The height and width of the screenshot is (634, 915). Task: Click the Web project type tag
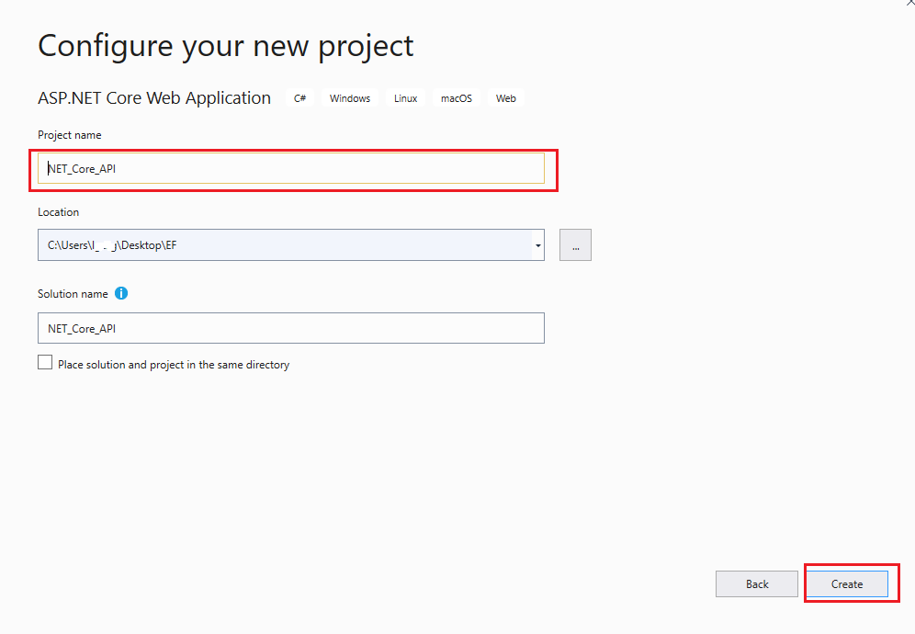click(505, 98)
